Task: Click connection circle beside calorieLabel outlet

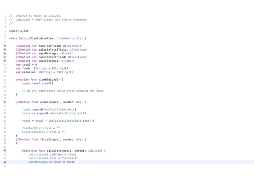Action: 5,61
